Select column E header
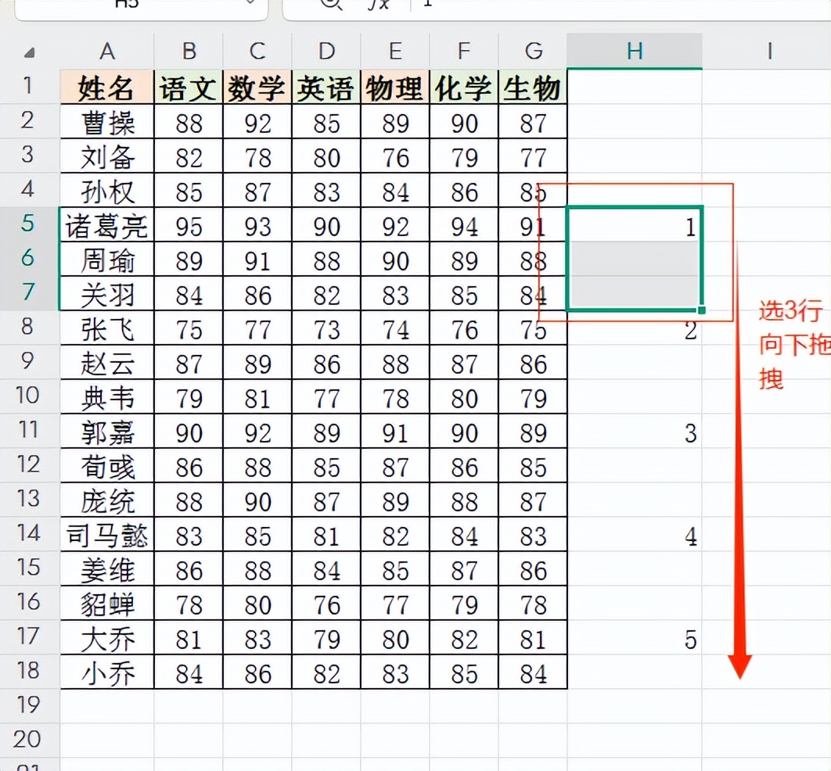The width and height of the screenshot is (831, 771). [x=395, y=52]
